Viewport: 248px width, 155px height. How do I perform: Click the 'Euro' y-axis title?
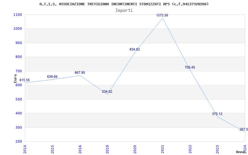[x=15, y=78]
